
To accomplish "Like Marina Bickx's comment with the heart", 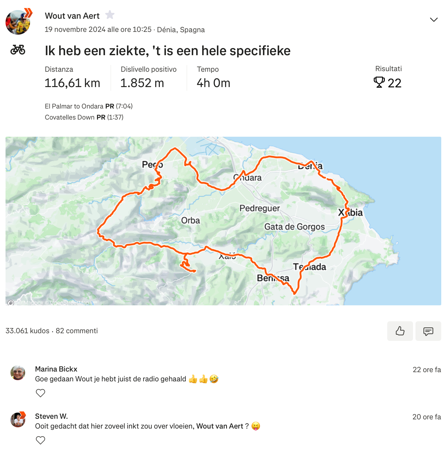I will click(41, 393).
